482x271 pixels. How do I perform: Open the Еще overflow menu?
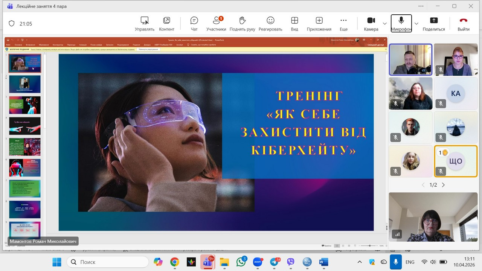click(x=343, y=23)
